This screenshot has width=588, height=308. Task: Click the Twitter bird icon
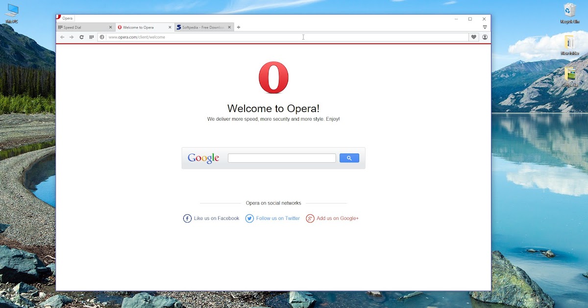[249, 219]
